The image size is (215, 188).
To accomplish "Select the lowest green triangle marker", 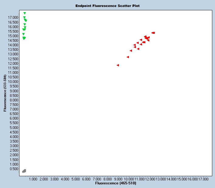I will [x=24, y=39].
